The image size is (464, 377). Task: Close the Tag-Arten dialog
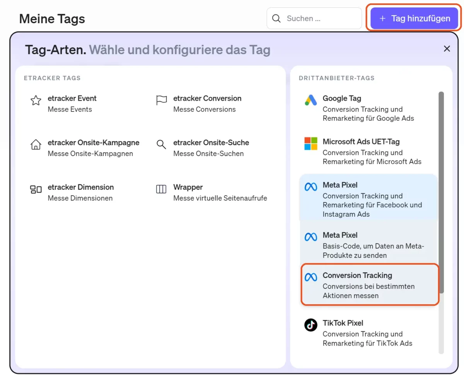tap(447, 49)
